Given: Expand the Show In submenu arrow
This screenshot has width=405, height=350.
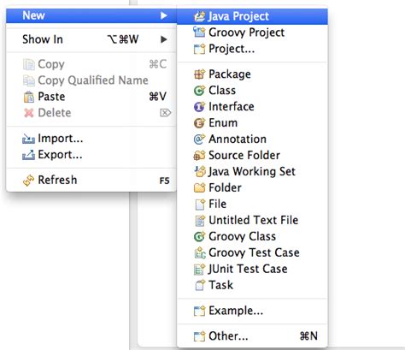Looking at the screenshot, I should click(163, 39).
